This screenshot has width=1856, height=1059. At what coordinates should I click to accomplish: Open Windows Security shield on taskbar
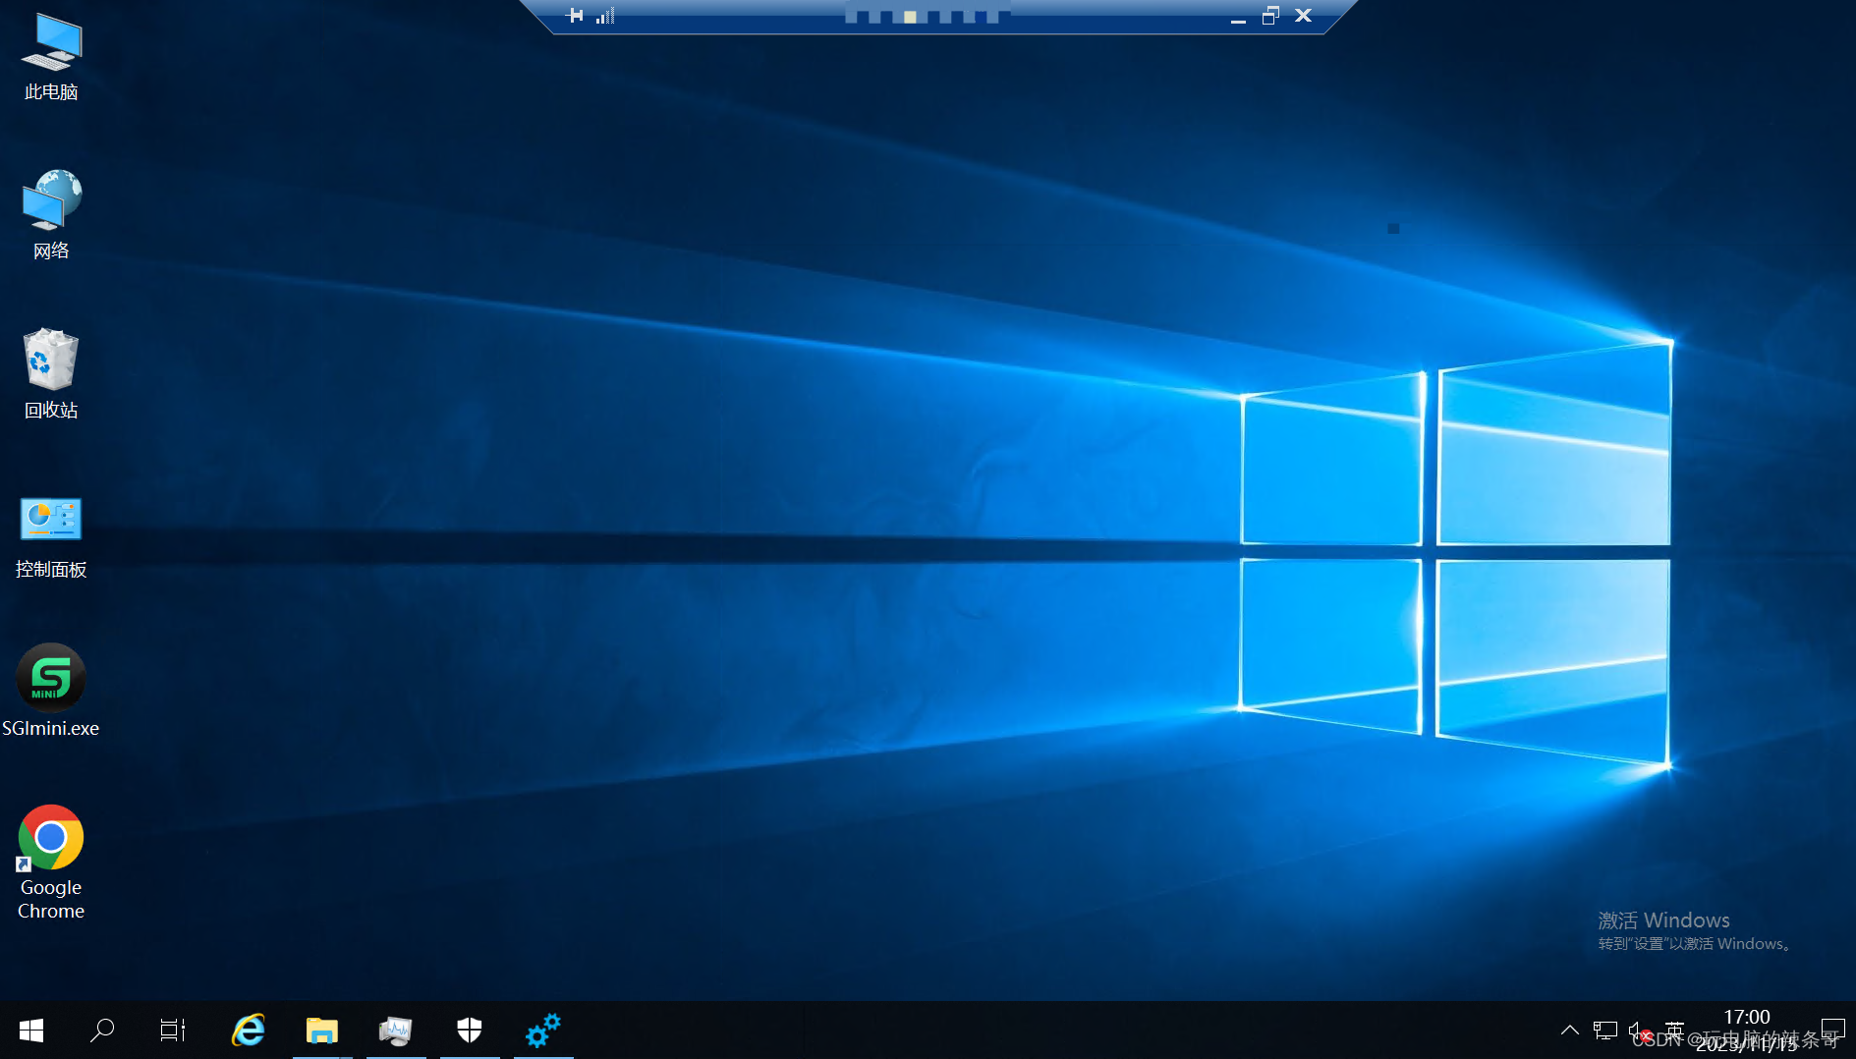[470, 1031]
